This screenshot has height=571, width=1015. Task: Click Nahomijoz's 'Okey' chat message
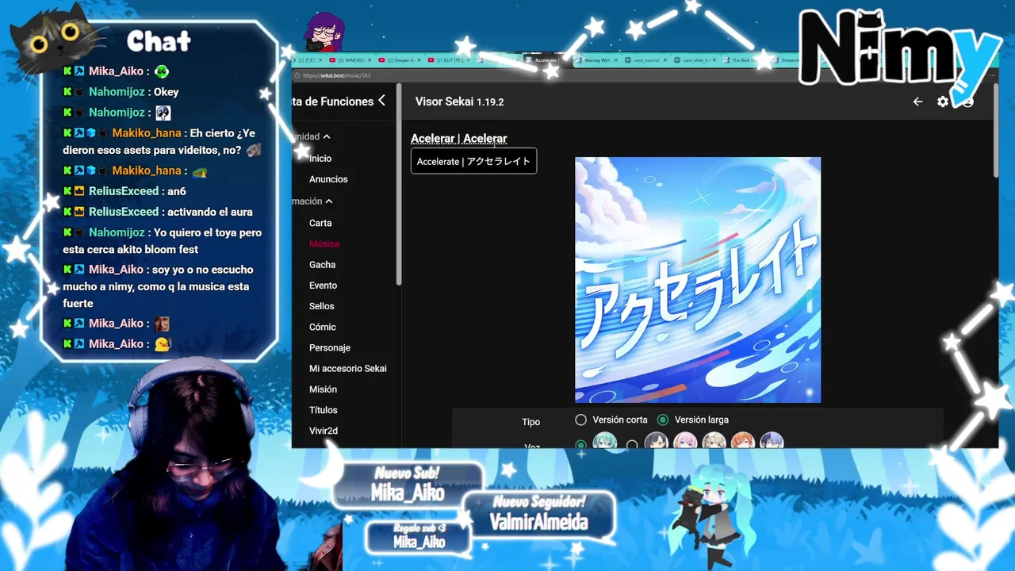coord(167,92)
